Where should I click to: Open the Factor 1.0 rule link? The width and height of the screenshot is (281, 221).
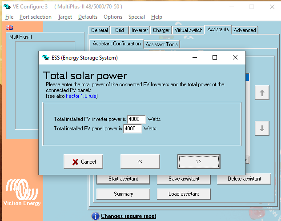click(x=81, y=96)
